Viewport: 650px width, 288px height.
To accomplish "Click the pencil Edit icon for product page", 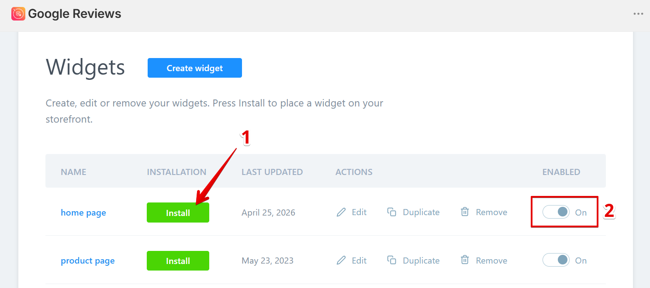I will [341, 261].
